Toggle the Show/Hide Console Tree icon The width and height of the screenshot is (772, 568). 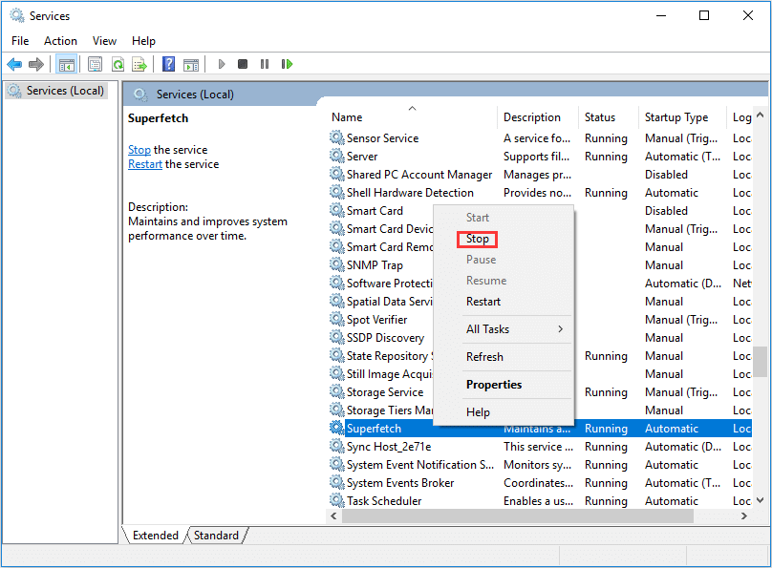coord(65,64)
